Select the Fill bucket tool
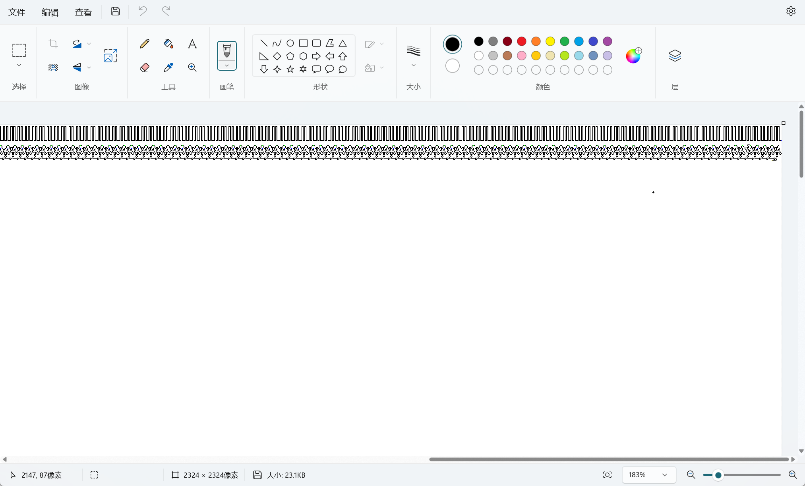 (x=168, y=44)
